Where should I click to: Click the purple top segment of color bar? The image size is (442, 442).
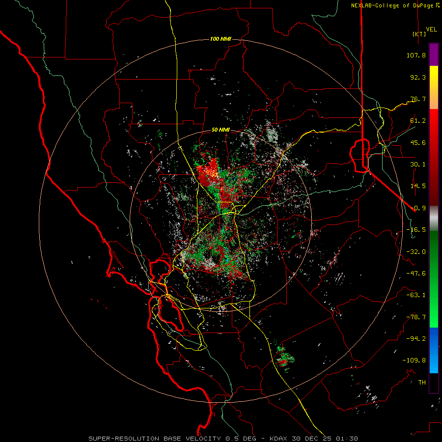pos(434,55)
